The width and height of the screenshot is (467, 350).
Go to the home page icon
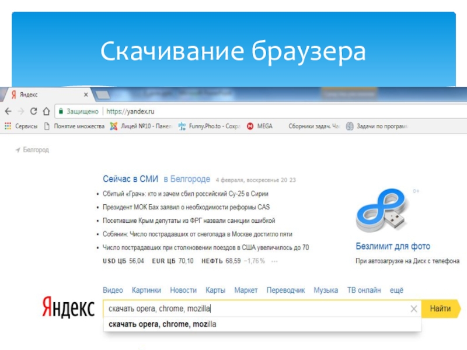(46, 111)
